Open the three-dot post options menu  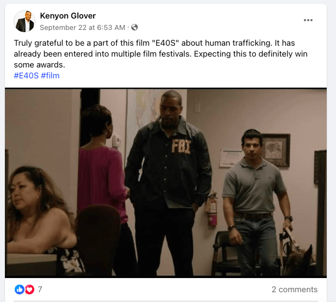(x=308, y=20)
